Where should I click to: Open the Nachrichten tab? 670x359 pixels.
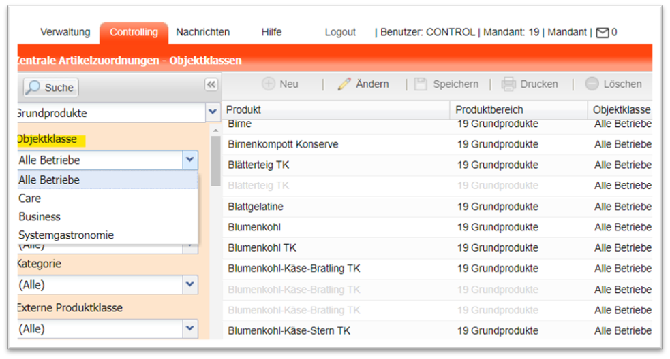pos(202,32)
